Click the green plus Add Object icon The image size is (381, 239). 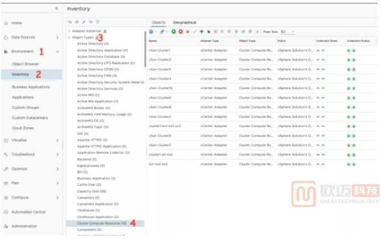202,32
